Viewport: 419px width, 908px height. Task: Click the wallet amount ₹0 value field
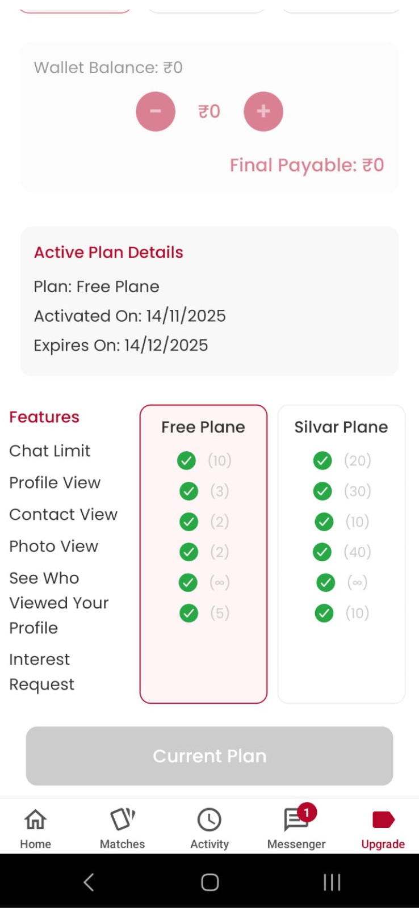pyautogui.click(x=209, y=111)
